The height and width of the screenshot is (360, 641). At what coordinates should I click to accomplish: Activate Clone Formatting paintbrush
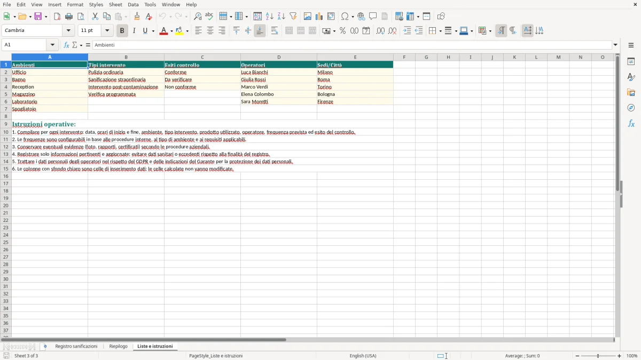[x=137, y=17]
